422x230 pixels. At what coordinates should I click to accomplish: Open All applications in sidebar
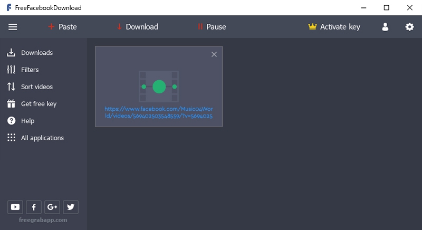pyautogui.click(x=35, y=138)
